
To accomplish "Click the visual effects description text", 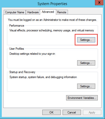I will pos(52,30).
